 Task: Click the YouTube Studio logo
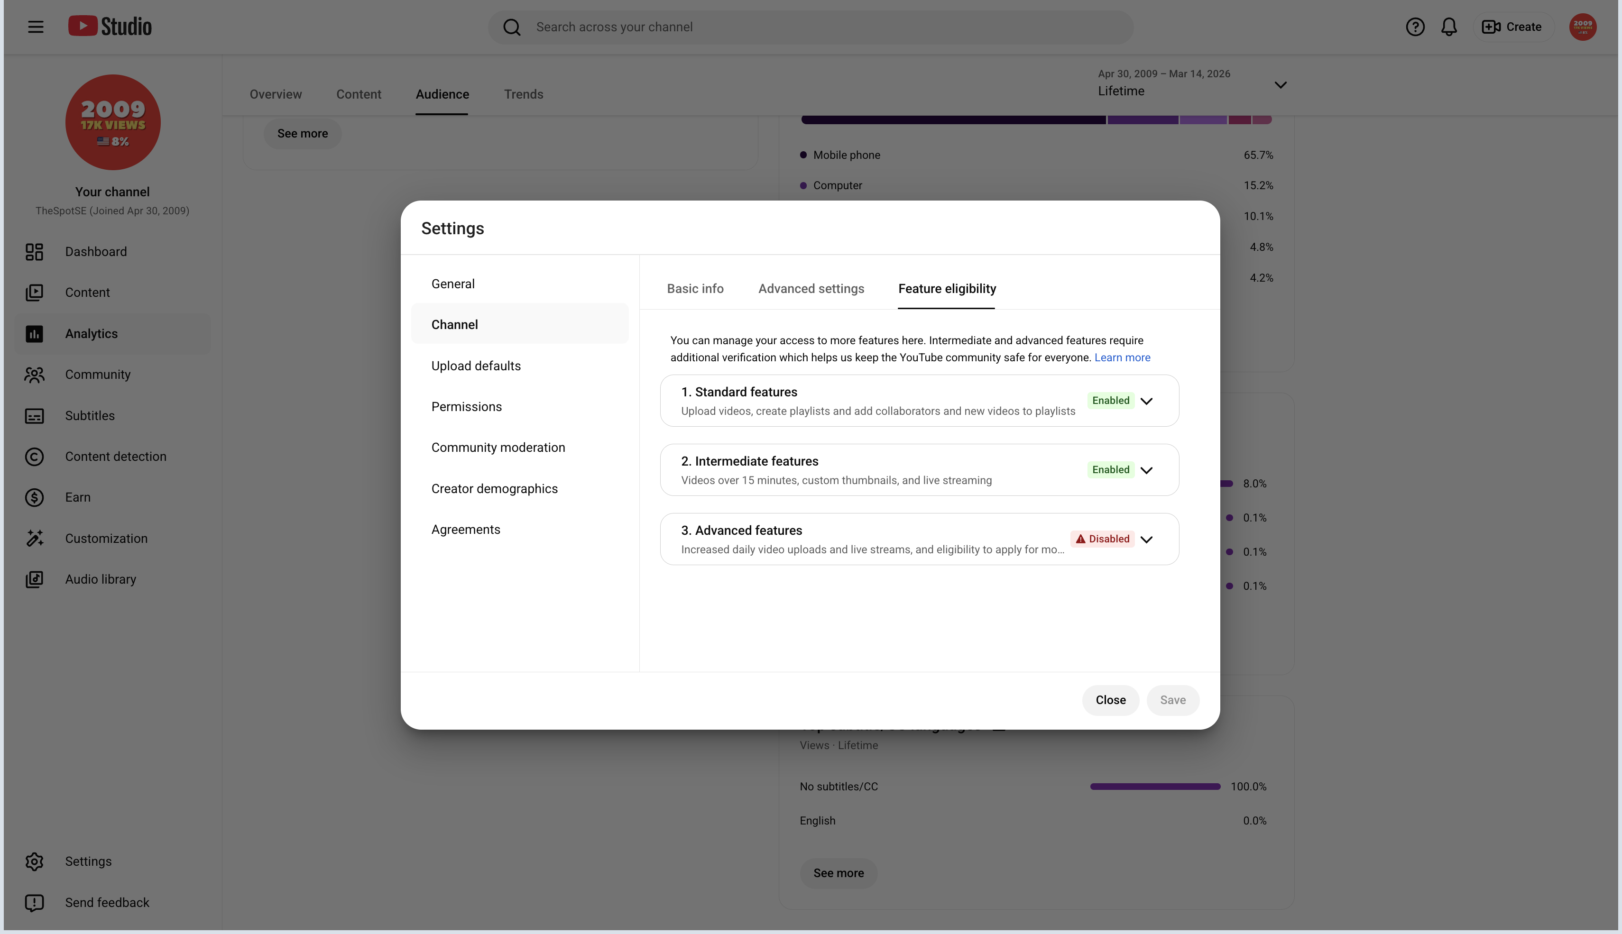pyautogui.click(x=110, y=26)
